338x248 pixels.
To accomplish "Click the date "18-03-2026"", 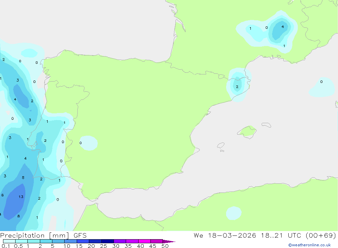I will pos(232,235).
